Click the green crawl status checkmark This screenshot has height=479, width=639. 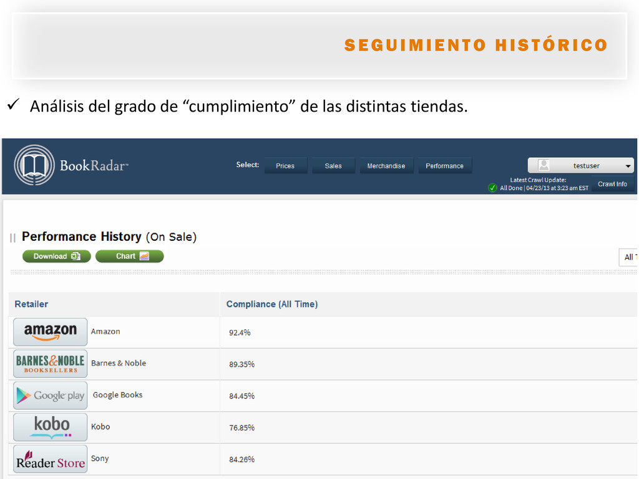492,188
